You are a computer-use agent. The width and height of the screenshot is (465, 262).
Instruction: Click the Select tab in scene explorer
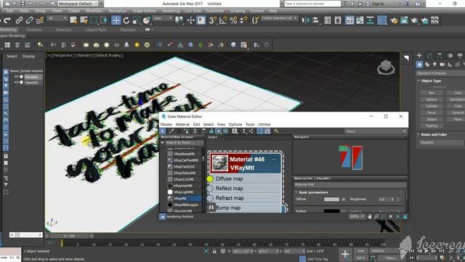(x=12, y=56)
